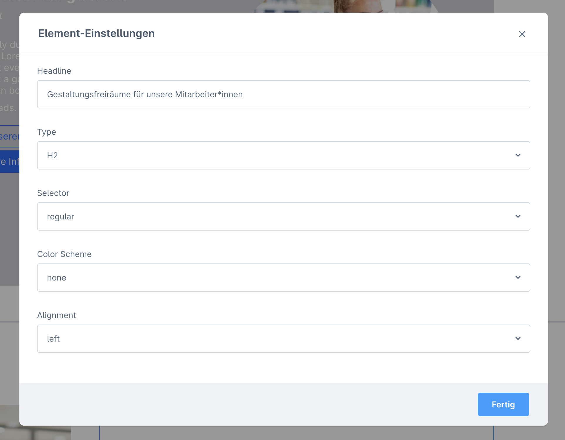This screenshot has height=440, width=565.
Task: Click the chevron arrow of the Alignment field
Action: point(518,338)
